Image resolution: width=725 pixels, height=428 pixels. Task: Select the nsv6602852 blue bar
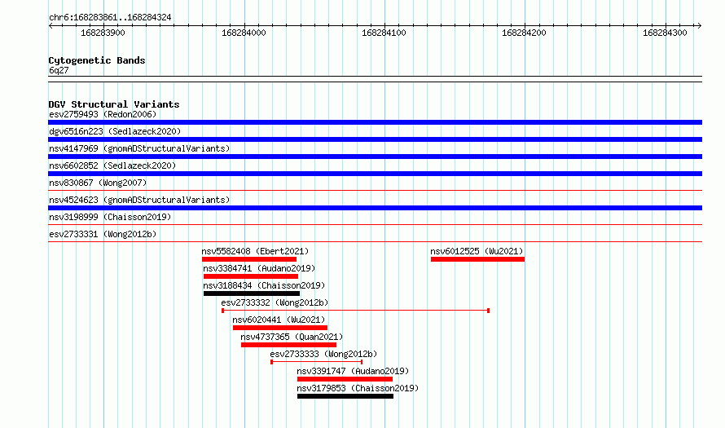coord(375,174)
